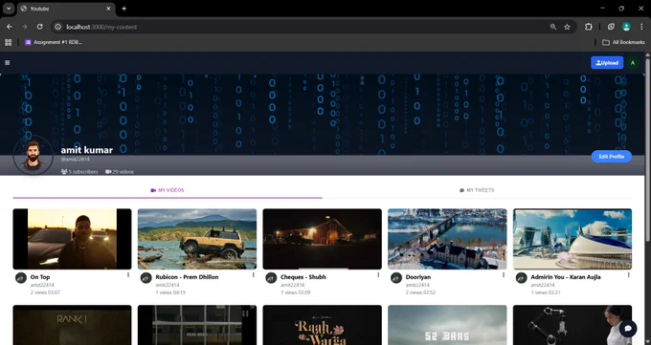This screenshot has width=651, height=345.
Task: Open the three-dot menu for 'On Top'
Action: click(128, 275)
